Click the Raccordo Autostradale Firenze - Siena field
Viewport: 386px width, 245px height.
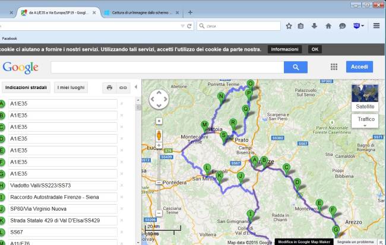[x=62, y=197]
